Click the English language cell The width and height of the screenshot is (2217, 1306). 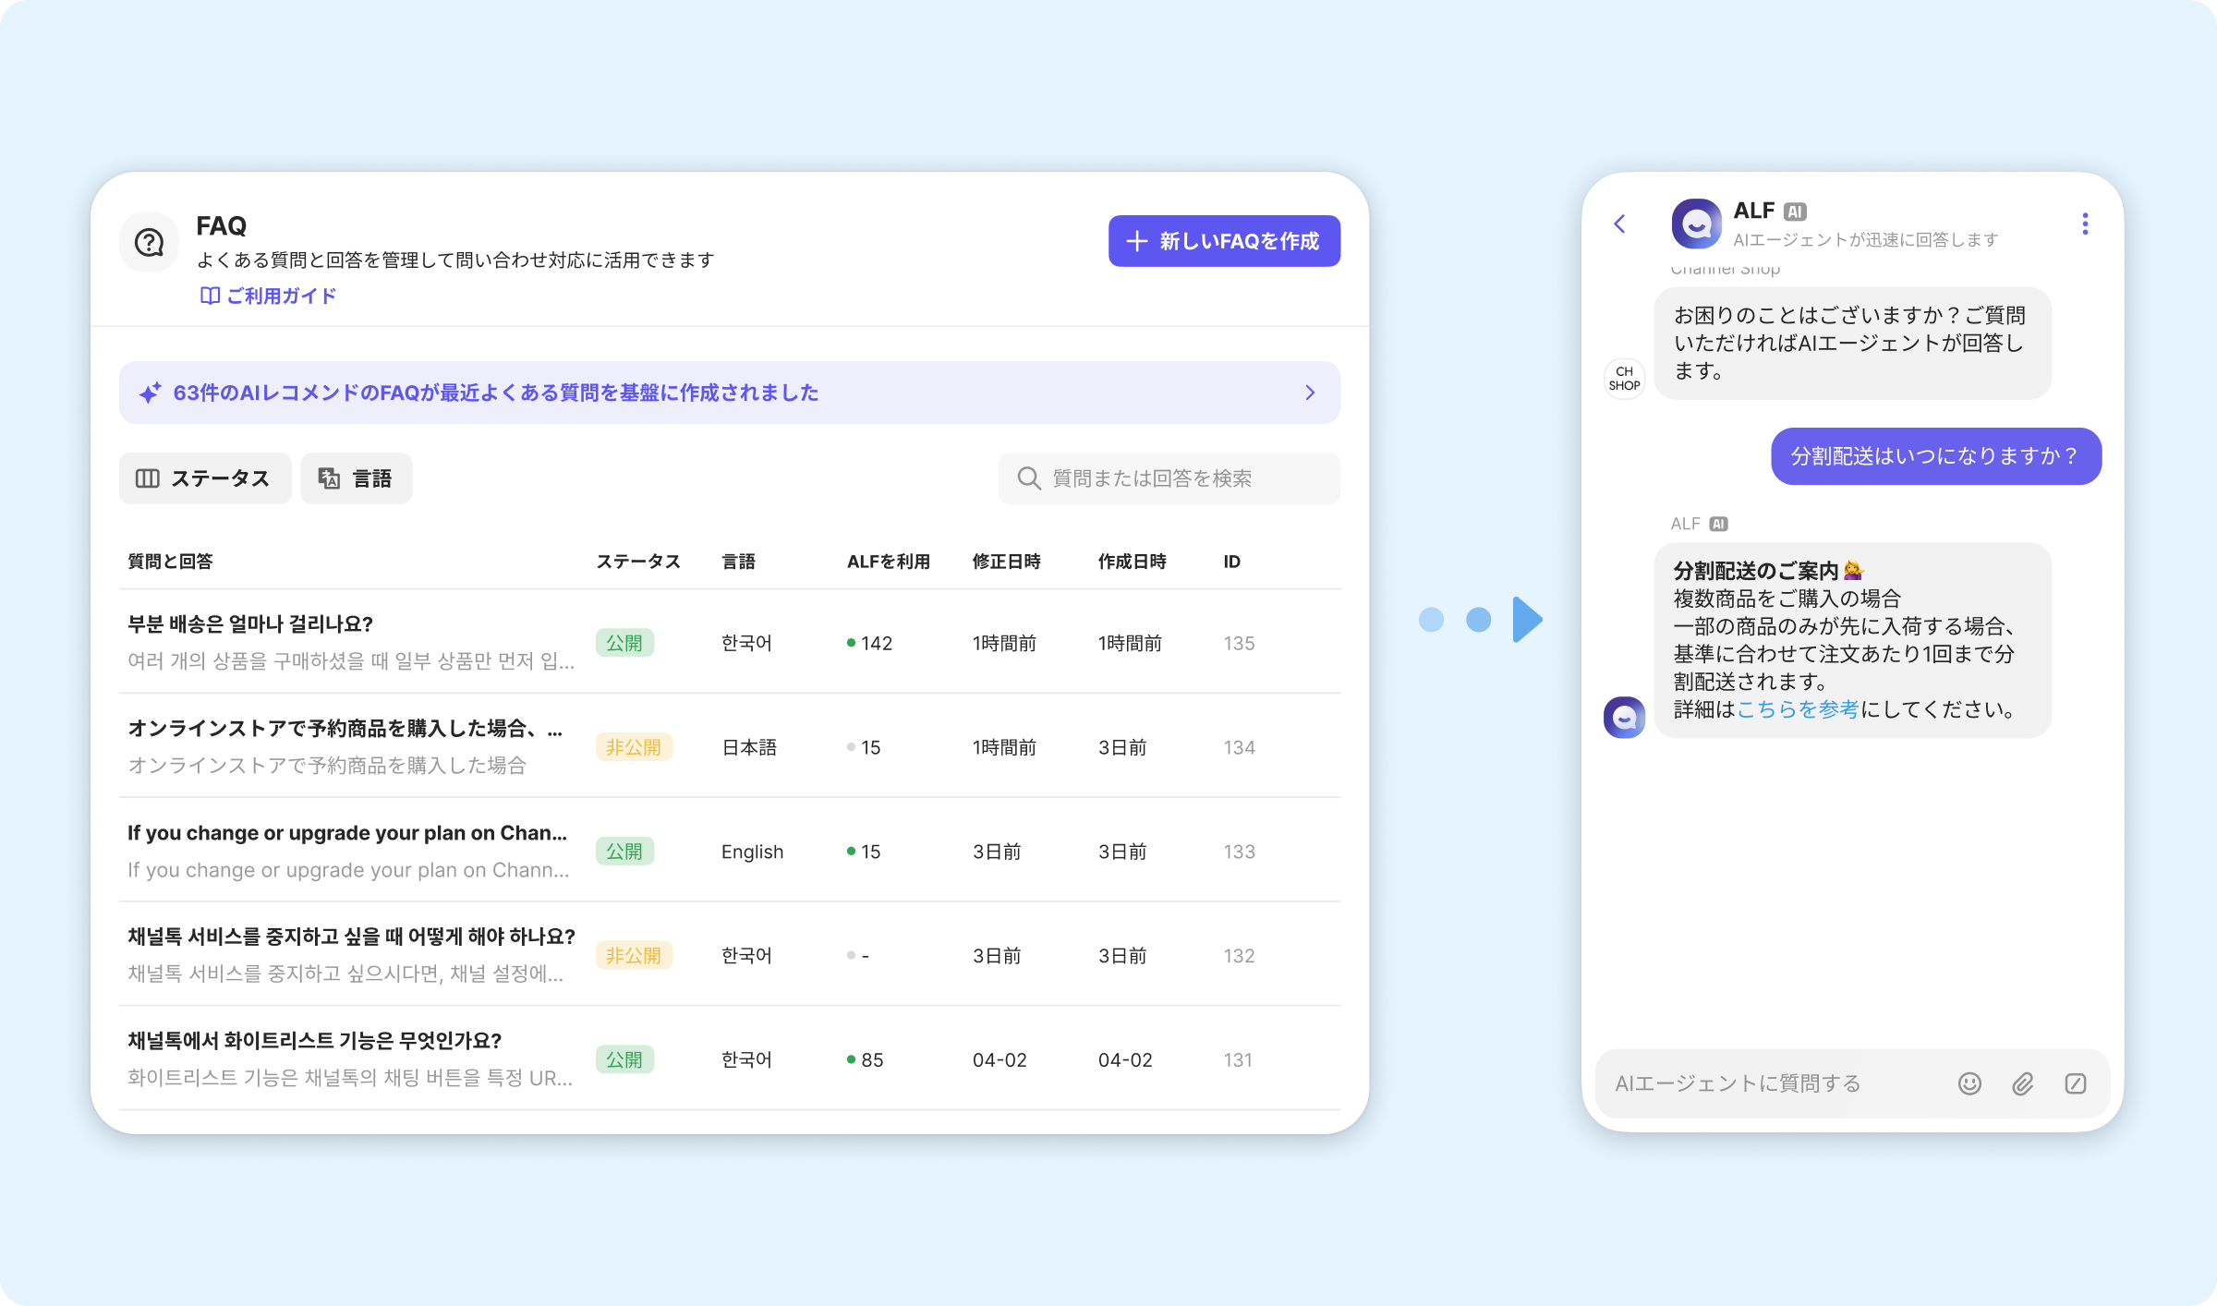(x=752, y=852)
